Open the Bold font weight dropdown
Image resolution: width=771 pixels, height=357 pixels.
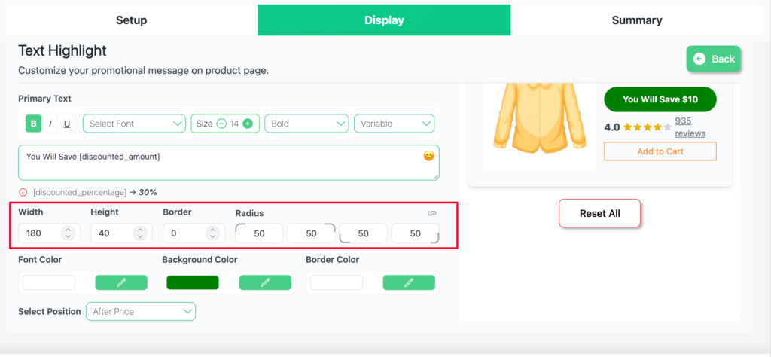point(306,124)
